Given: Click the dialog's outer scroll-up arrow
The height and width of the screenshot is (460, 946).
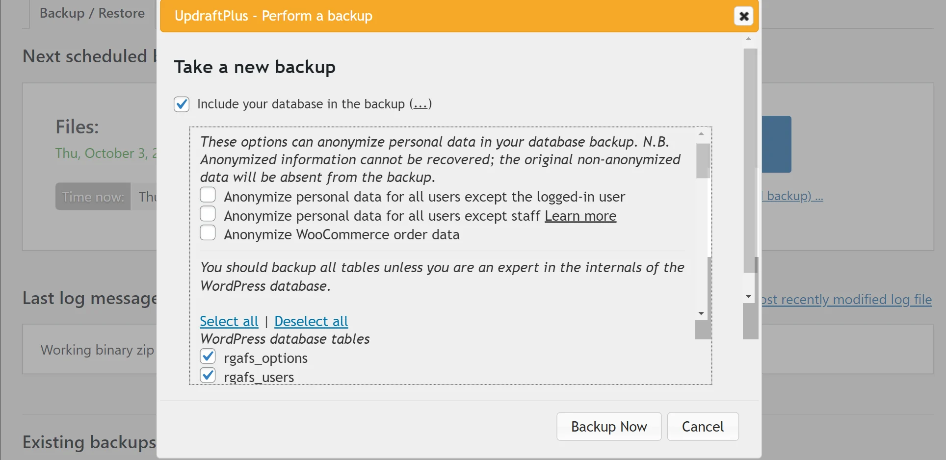Looking at the screenshot, I should 748,39.
